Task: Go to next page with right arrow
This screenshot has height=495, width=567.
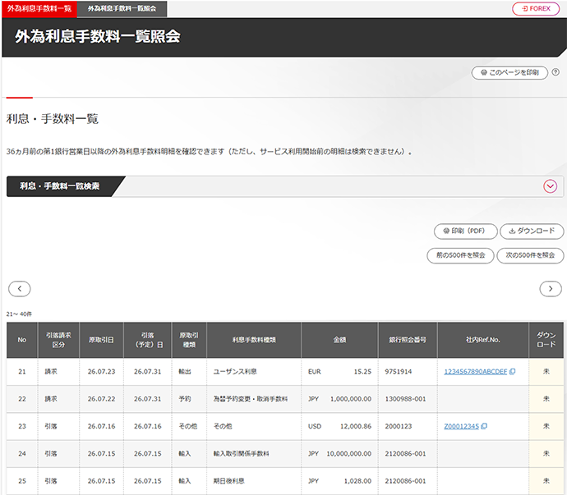Action: pos(551,288)
